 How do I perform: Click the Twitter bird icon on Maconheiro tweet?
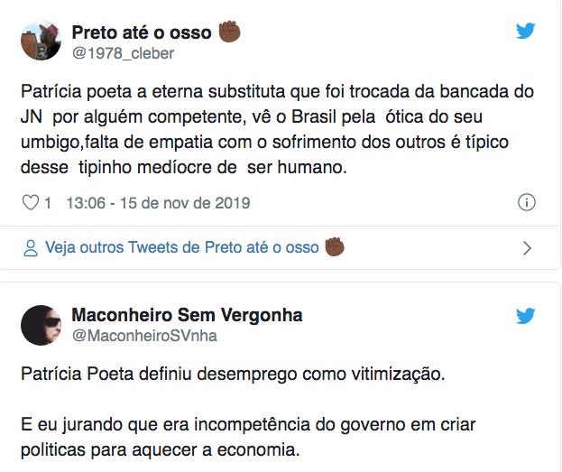click(526, 316)
